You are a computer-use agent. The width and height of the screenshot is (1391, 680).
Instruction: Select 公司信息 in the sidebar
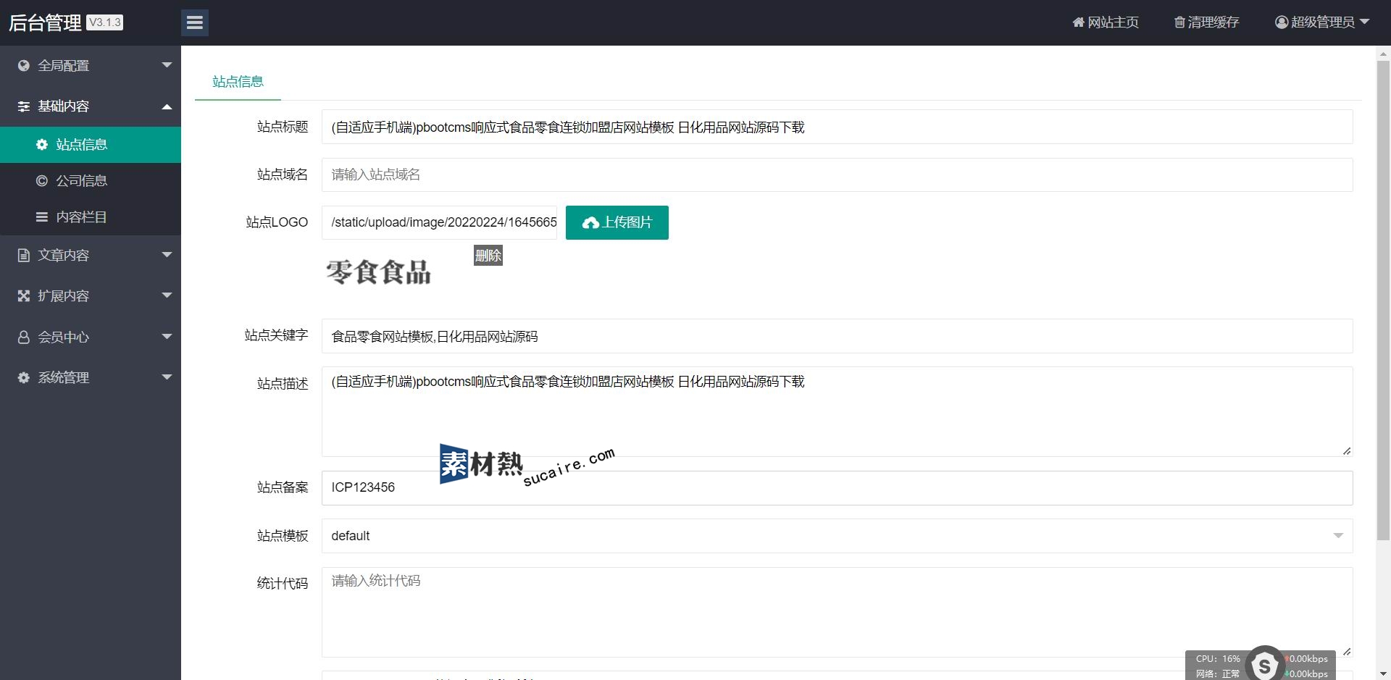point(91,181)
